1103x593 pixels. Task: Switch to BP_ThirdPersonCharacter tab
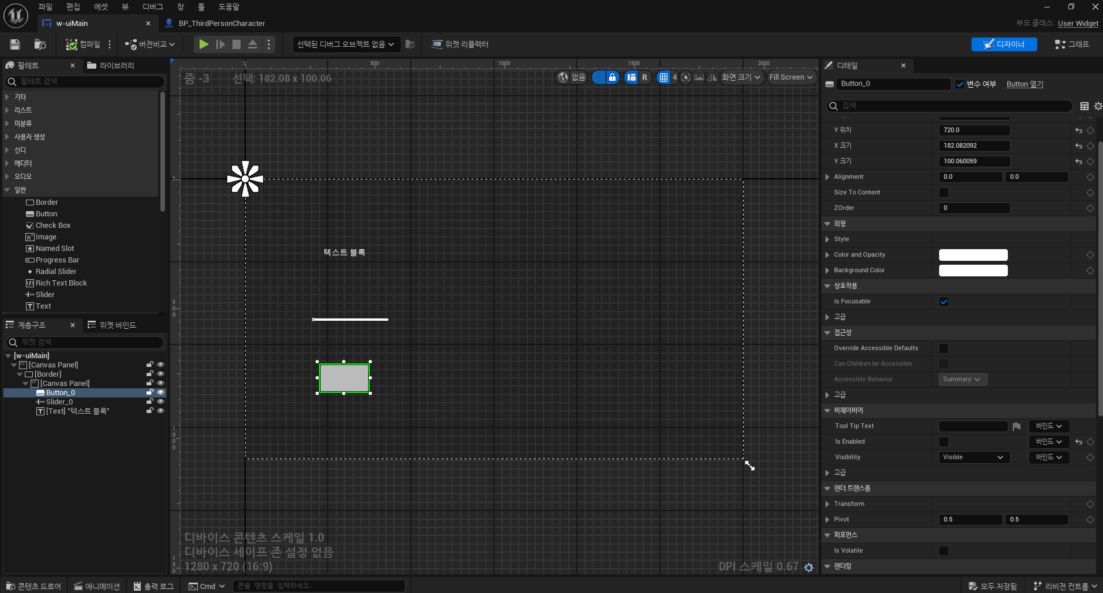222,24
